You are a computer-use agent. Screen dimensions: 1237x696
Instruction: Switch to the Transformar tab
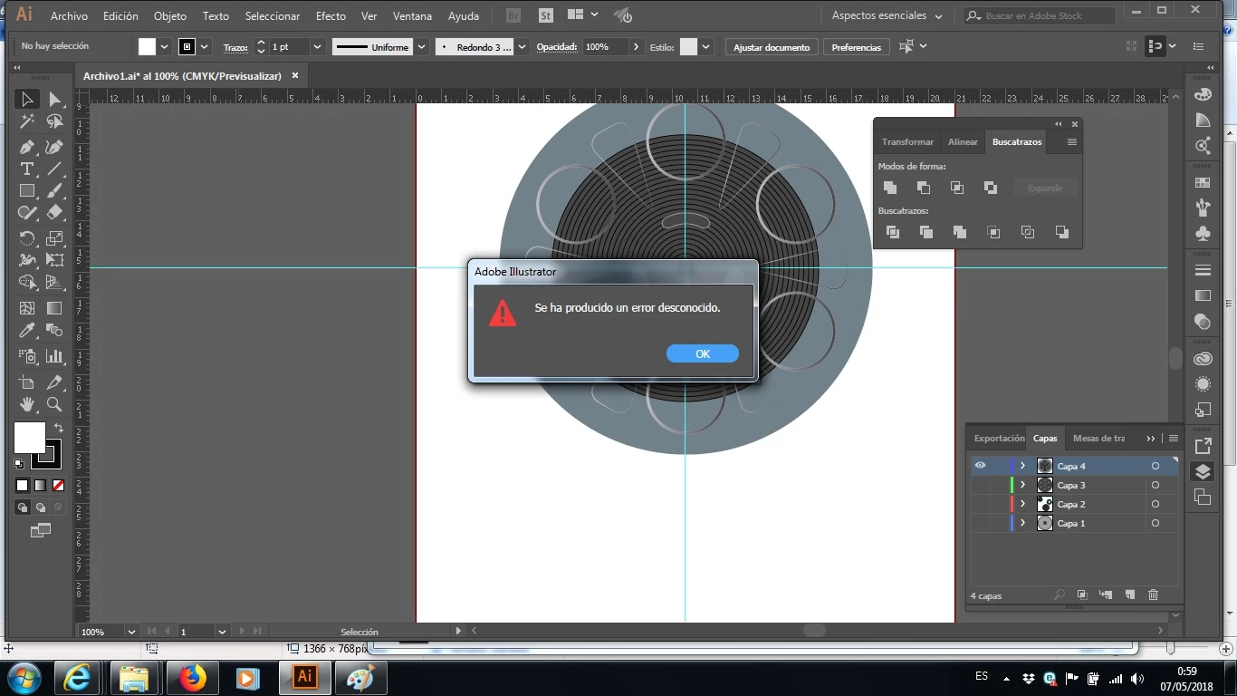[907, 141]
